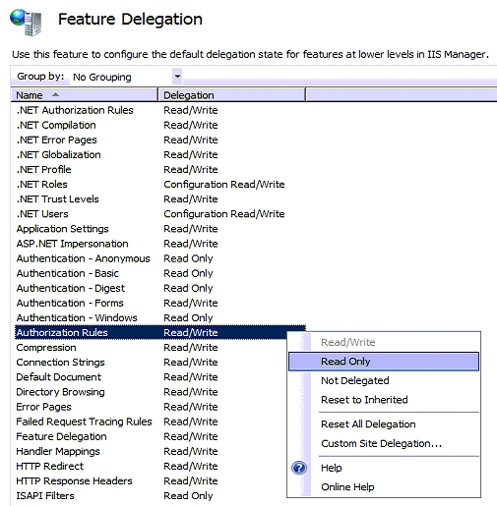Screen dimensions: 497x506
Task: Click the No Grouping combo box
Action: click(x=126, y=77)
